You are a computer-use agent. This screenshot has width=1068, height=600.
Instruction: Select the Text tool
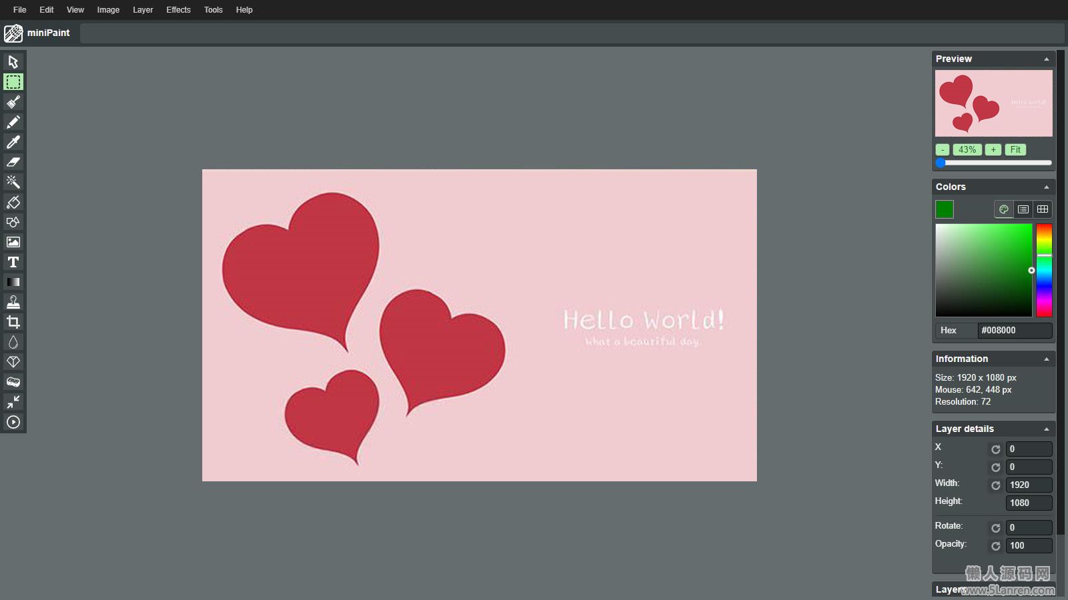click(13, 262)
